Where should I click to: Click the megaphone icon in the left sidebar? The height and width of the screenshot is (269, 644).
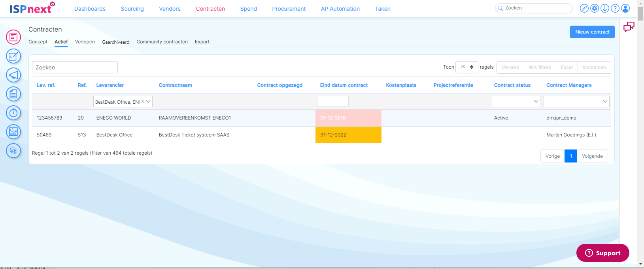pyautogui.click(x=13, y=75)
